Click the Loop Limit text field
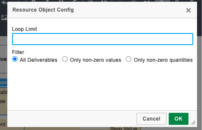This screenshot has height=130, width=202. [102, 39]
